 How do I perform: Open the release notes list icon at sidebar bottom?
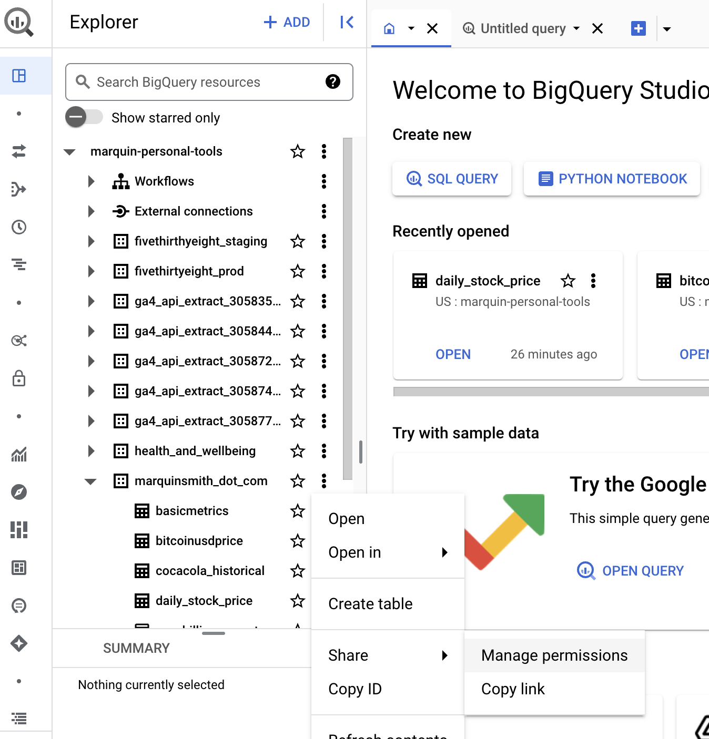point(19,718)
